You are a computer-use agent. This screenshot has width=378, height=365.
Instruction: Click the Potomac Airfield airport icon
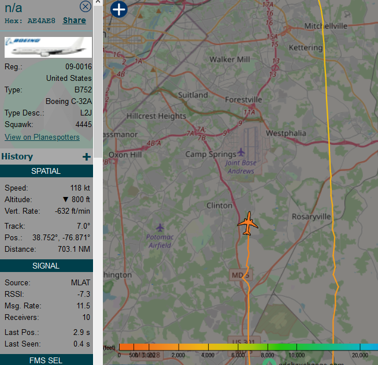click(160, 228)
